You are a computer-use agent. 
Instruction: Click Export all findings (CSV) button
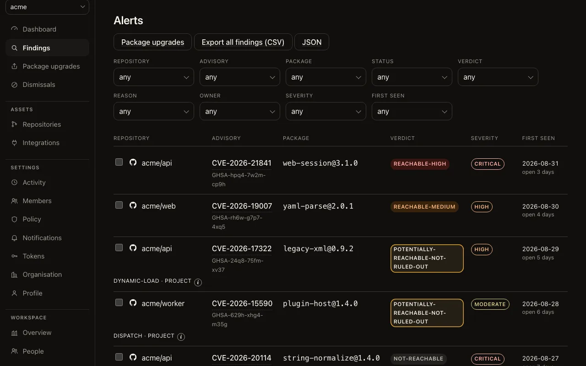(x=243, y=42)
